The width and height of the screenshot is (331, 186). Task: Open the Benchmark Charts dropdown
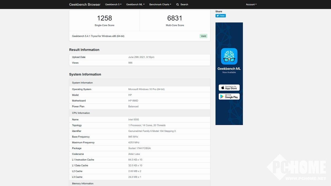pyautogui.click(x=160, y=4)
